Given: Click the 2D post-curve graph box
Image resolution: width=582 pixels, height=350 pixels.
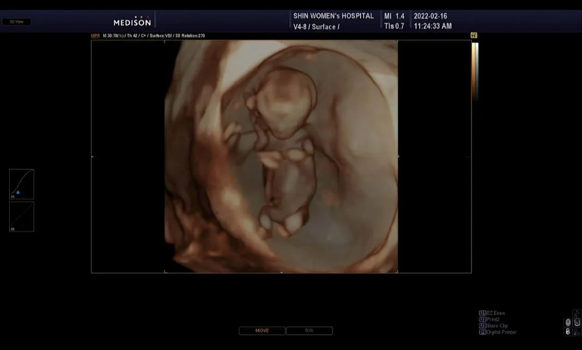Looking at the screenshot, I should point(22,217).
